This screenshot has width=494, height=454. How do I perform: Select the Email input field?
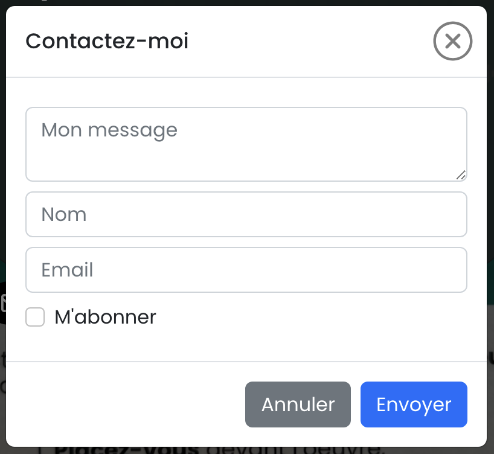coord(246,270)
